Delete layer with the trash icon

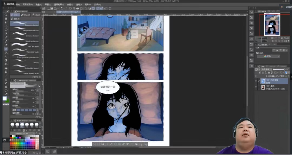coord(288,76)
